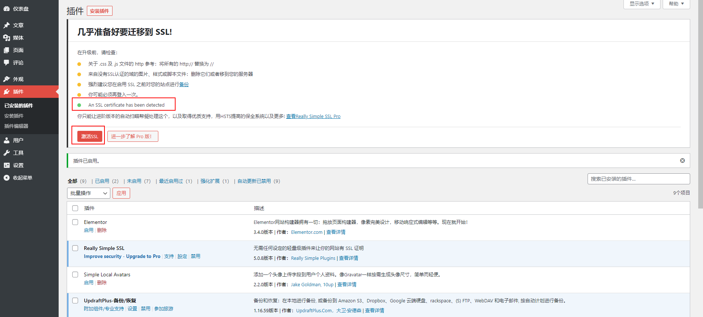Click the pushpin icon for Posts
The height and width of the screenshot is (317, 703).
pyautogui.click(x=7, y=25)
